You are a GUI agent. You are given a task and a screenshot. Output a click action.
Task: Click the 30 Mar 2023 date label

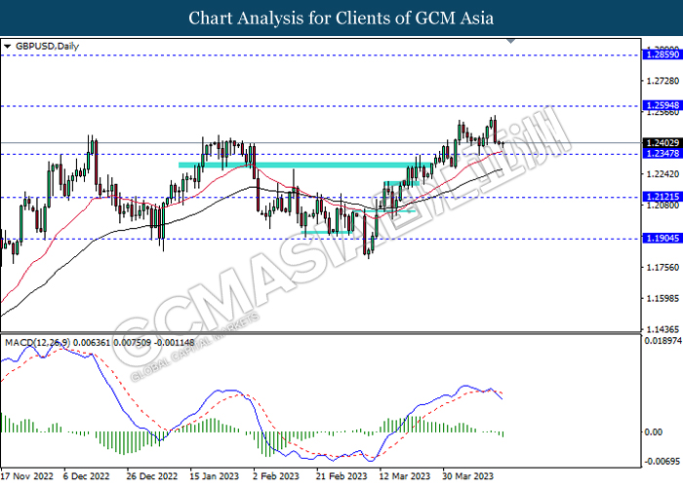(x=467, y=476)
